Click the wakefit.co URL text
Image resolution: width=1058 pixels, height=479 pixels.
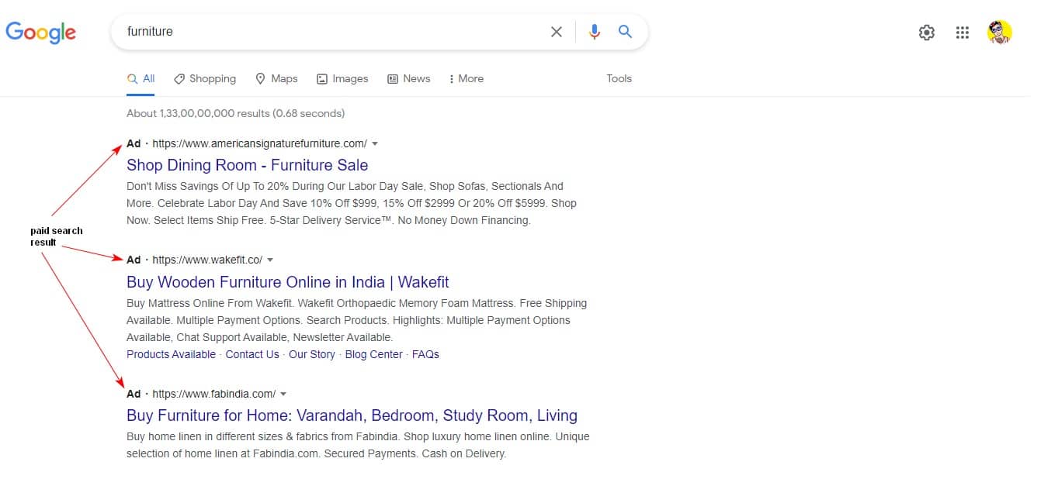pyautogui.click(x=207, y=260)
